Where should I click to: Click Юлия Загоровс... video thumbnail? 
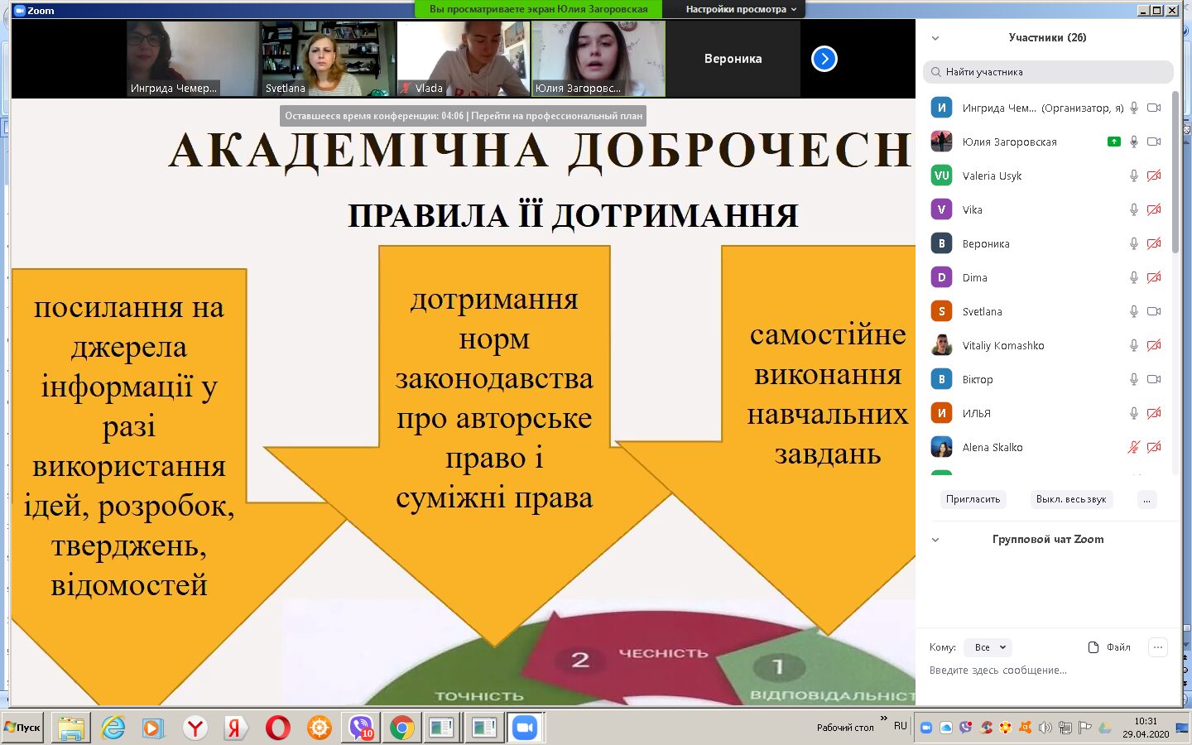pos(598,59)
